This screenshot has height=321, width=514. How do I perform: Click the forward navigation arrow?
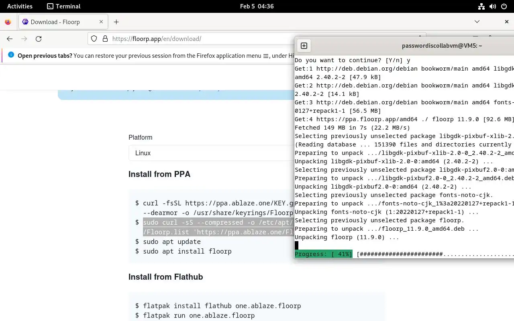click(24, 39)
